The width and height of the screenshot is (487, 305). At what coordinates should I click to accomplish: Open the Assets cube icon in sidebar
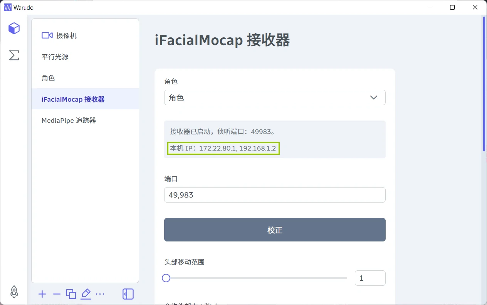click(14, 28)
